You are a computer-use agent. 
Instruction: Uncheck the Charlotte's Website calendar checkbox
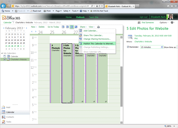[5, 59]
